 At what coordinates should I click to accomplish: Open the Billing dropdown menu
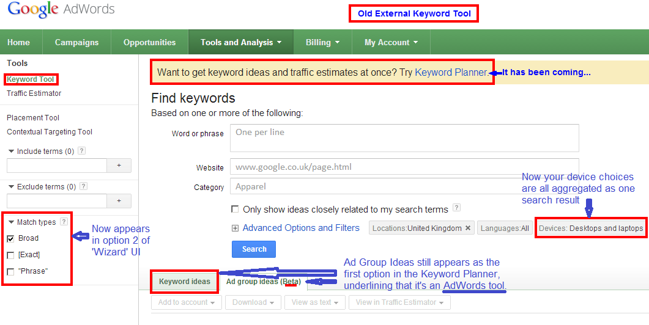[x=323, y=42]
